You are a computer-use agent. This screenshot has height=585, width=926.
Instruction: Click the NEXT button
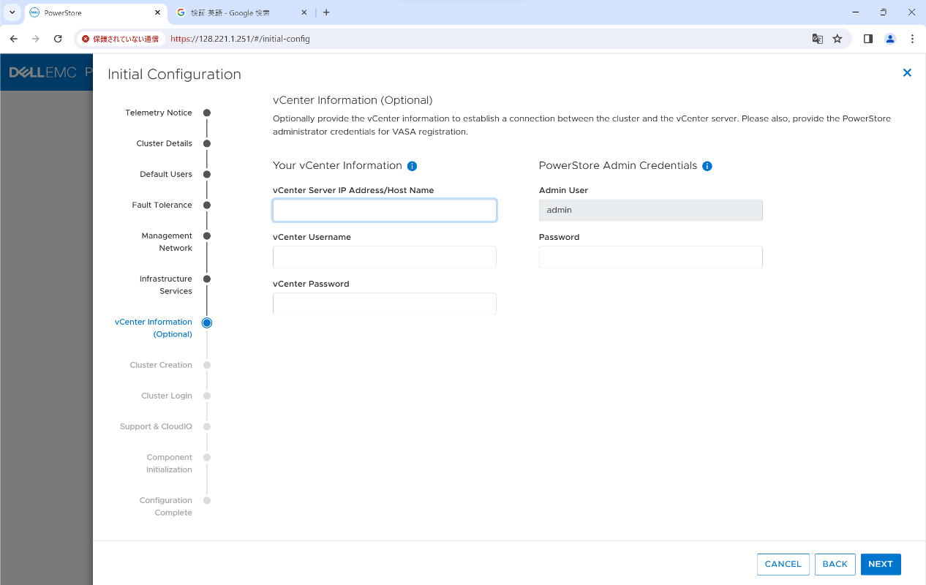click(881, 564)
